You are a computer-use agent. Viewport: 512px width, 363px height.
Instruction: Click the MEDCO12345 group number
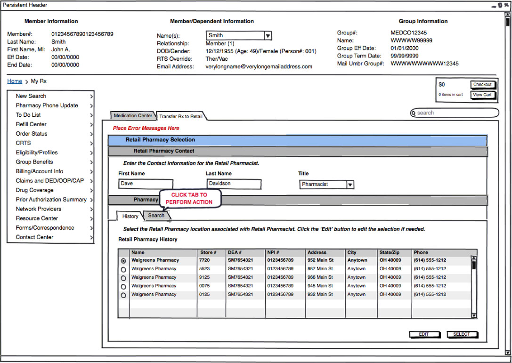click(408, 33)
